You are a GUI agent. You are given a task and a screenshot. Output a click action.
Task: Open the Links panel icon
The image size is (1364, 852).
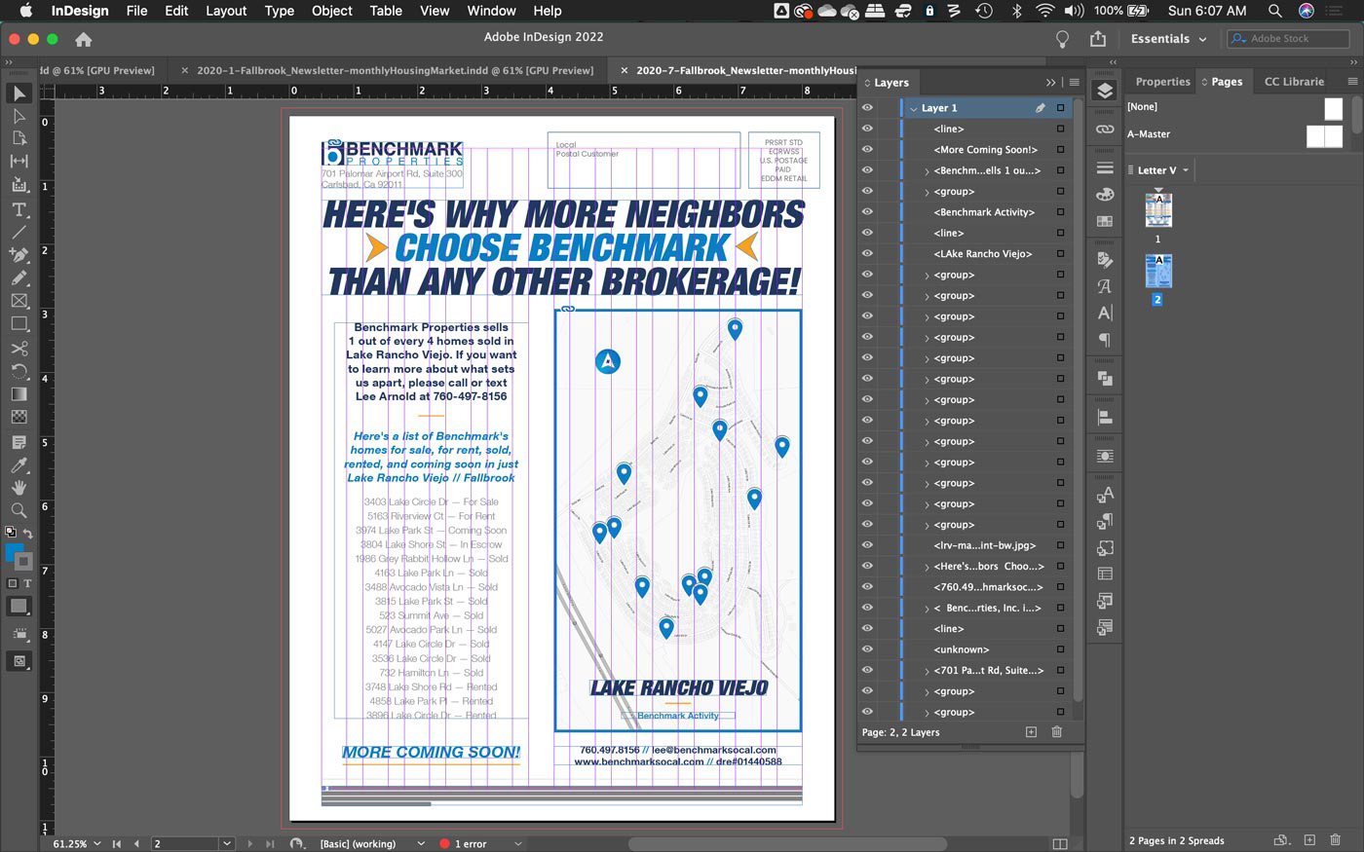pos(1104,129)
